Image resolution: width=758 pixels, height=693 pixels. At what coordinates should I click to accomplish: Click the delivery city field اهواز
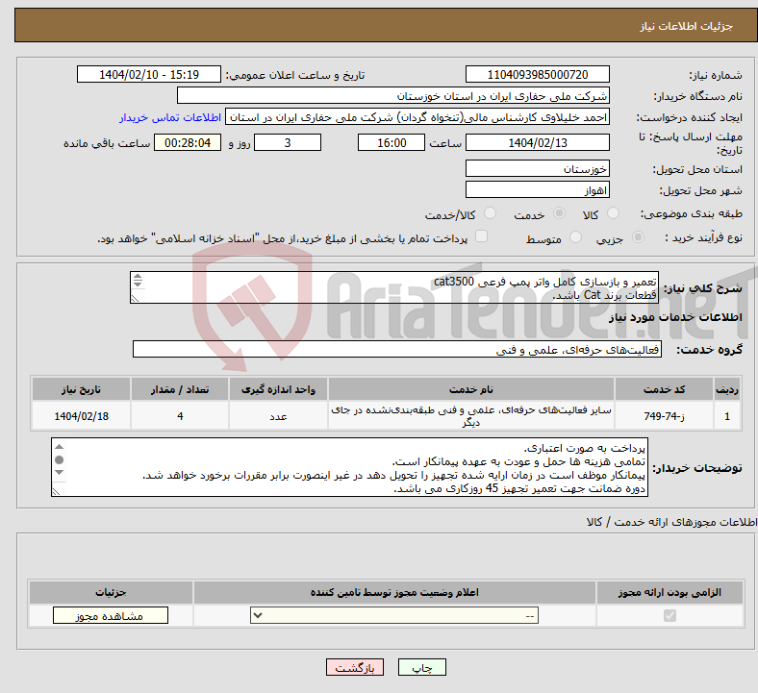point(537,189)
